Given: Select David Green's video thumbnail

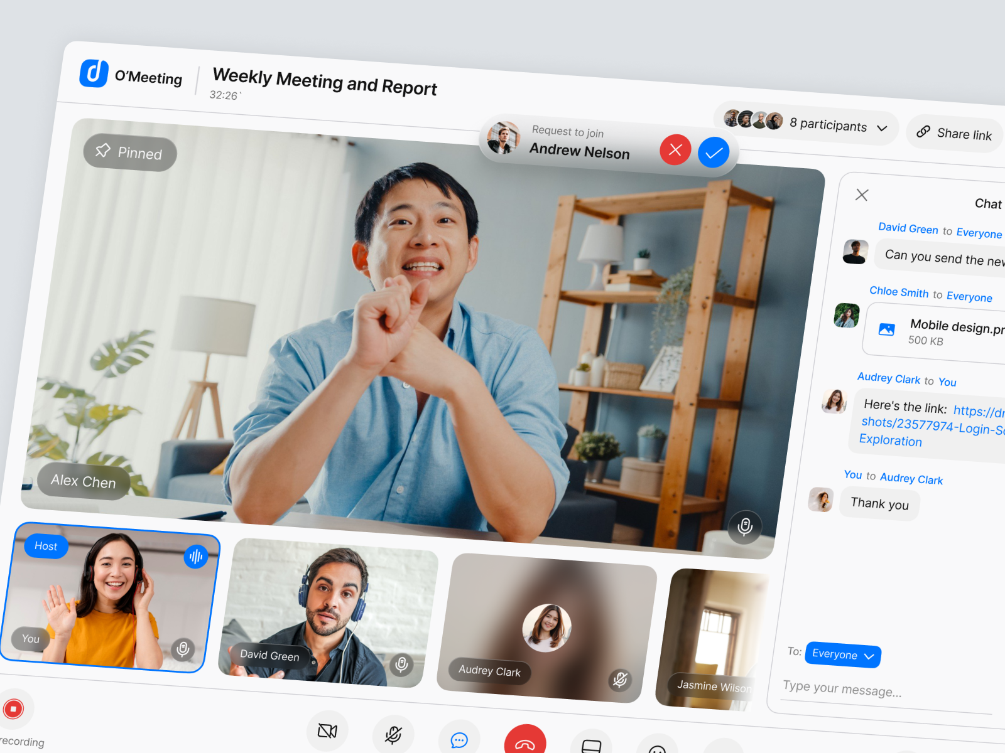Looking at the screenshot, I should pyautogui.click(x=328, y=614).
